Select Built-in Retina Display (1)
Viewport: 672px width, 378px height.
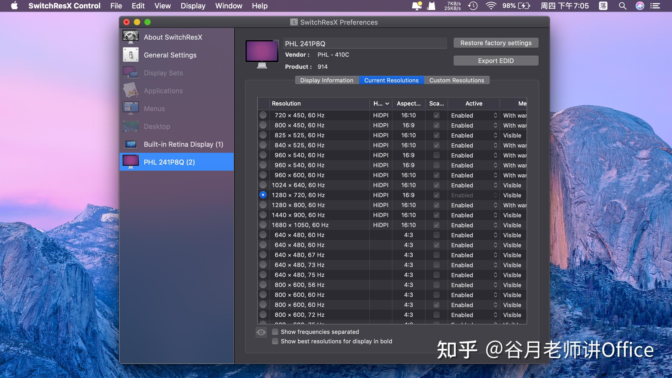pos(183,144)
